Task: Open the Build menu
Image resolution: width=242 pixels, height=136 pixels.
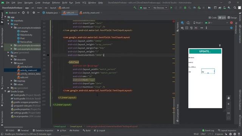Action: (x=65, y=3)
